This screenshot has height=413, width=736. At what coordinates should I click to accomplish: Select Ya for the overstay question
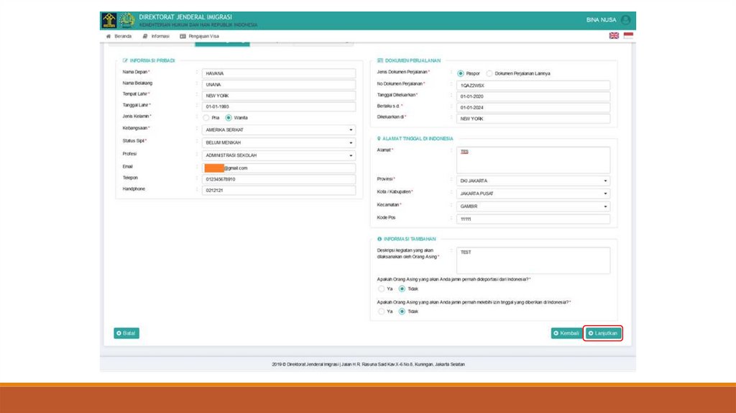(381, 312)
